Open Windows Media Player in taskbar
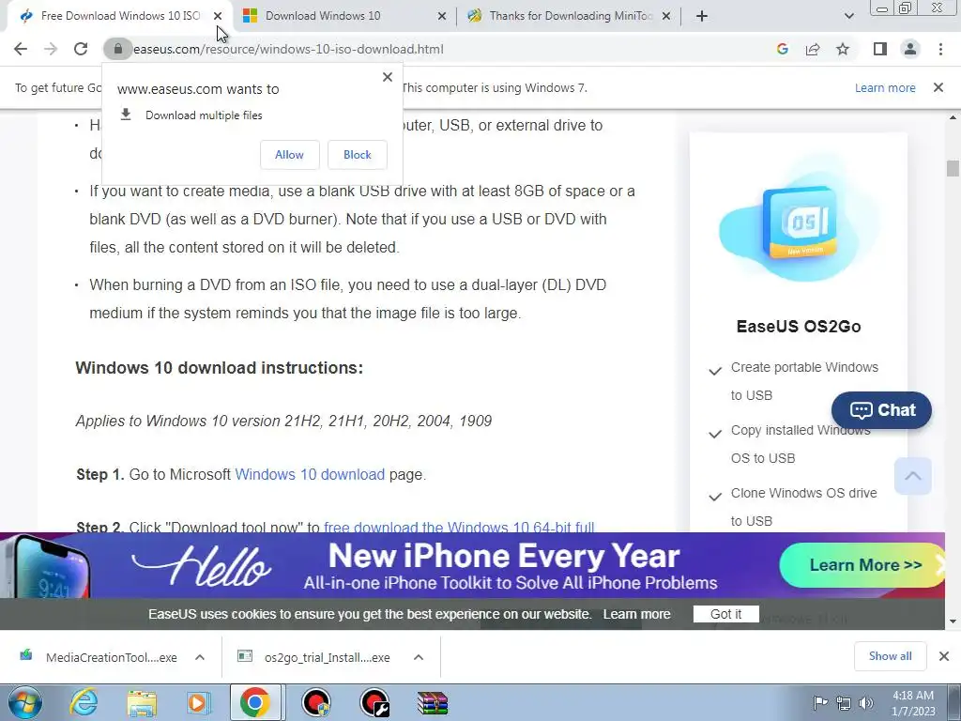Image resolution: width=961 pixels, height=721 pixels. 199,703
